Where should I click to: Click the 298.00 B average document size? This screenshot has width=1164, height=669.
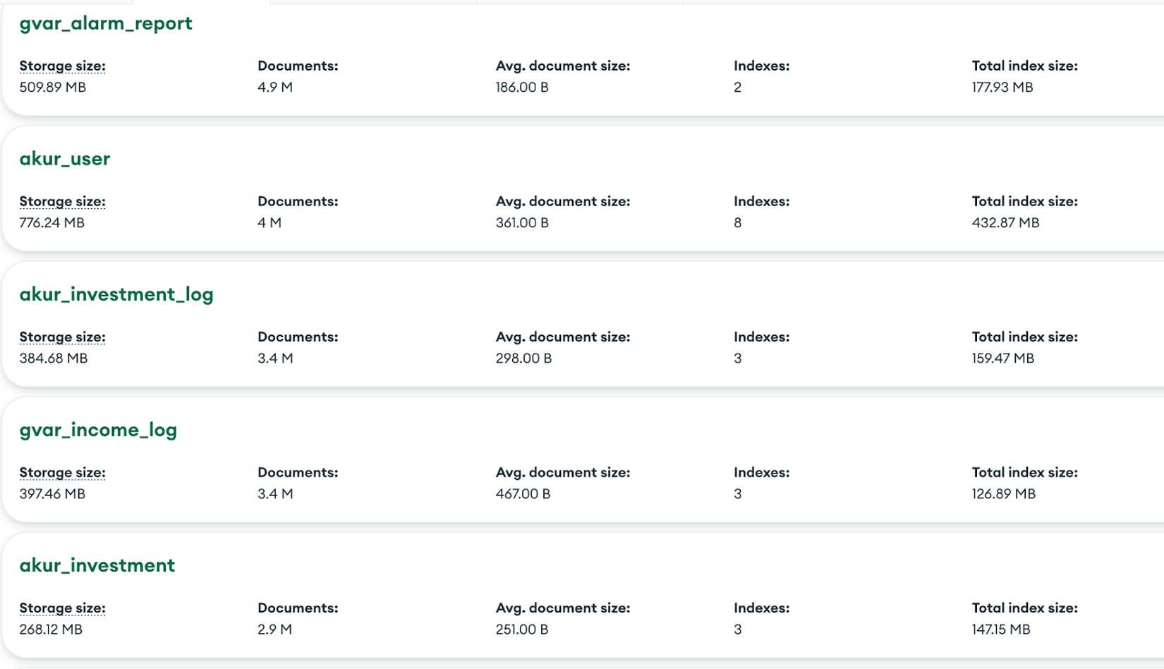523,358
